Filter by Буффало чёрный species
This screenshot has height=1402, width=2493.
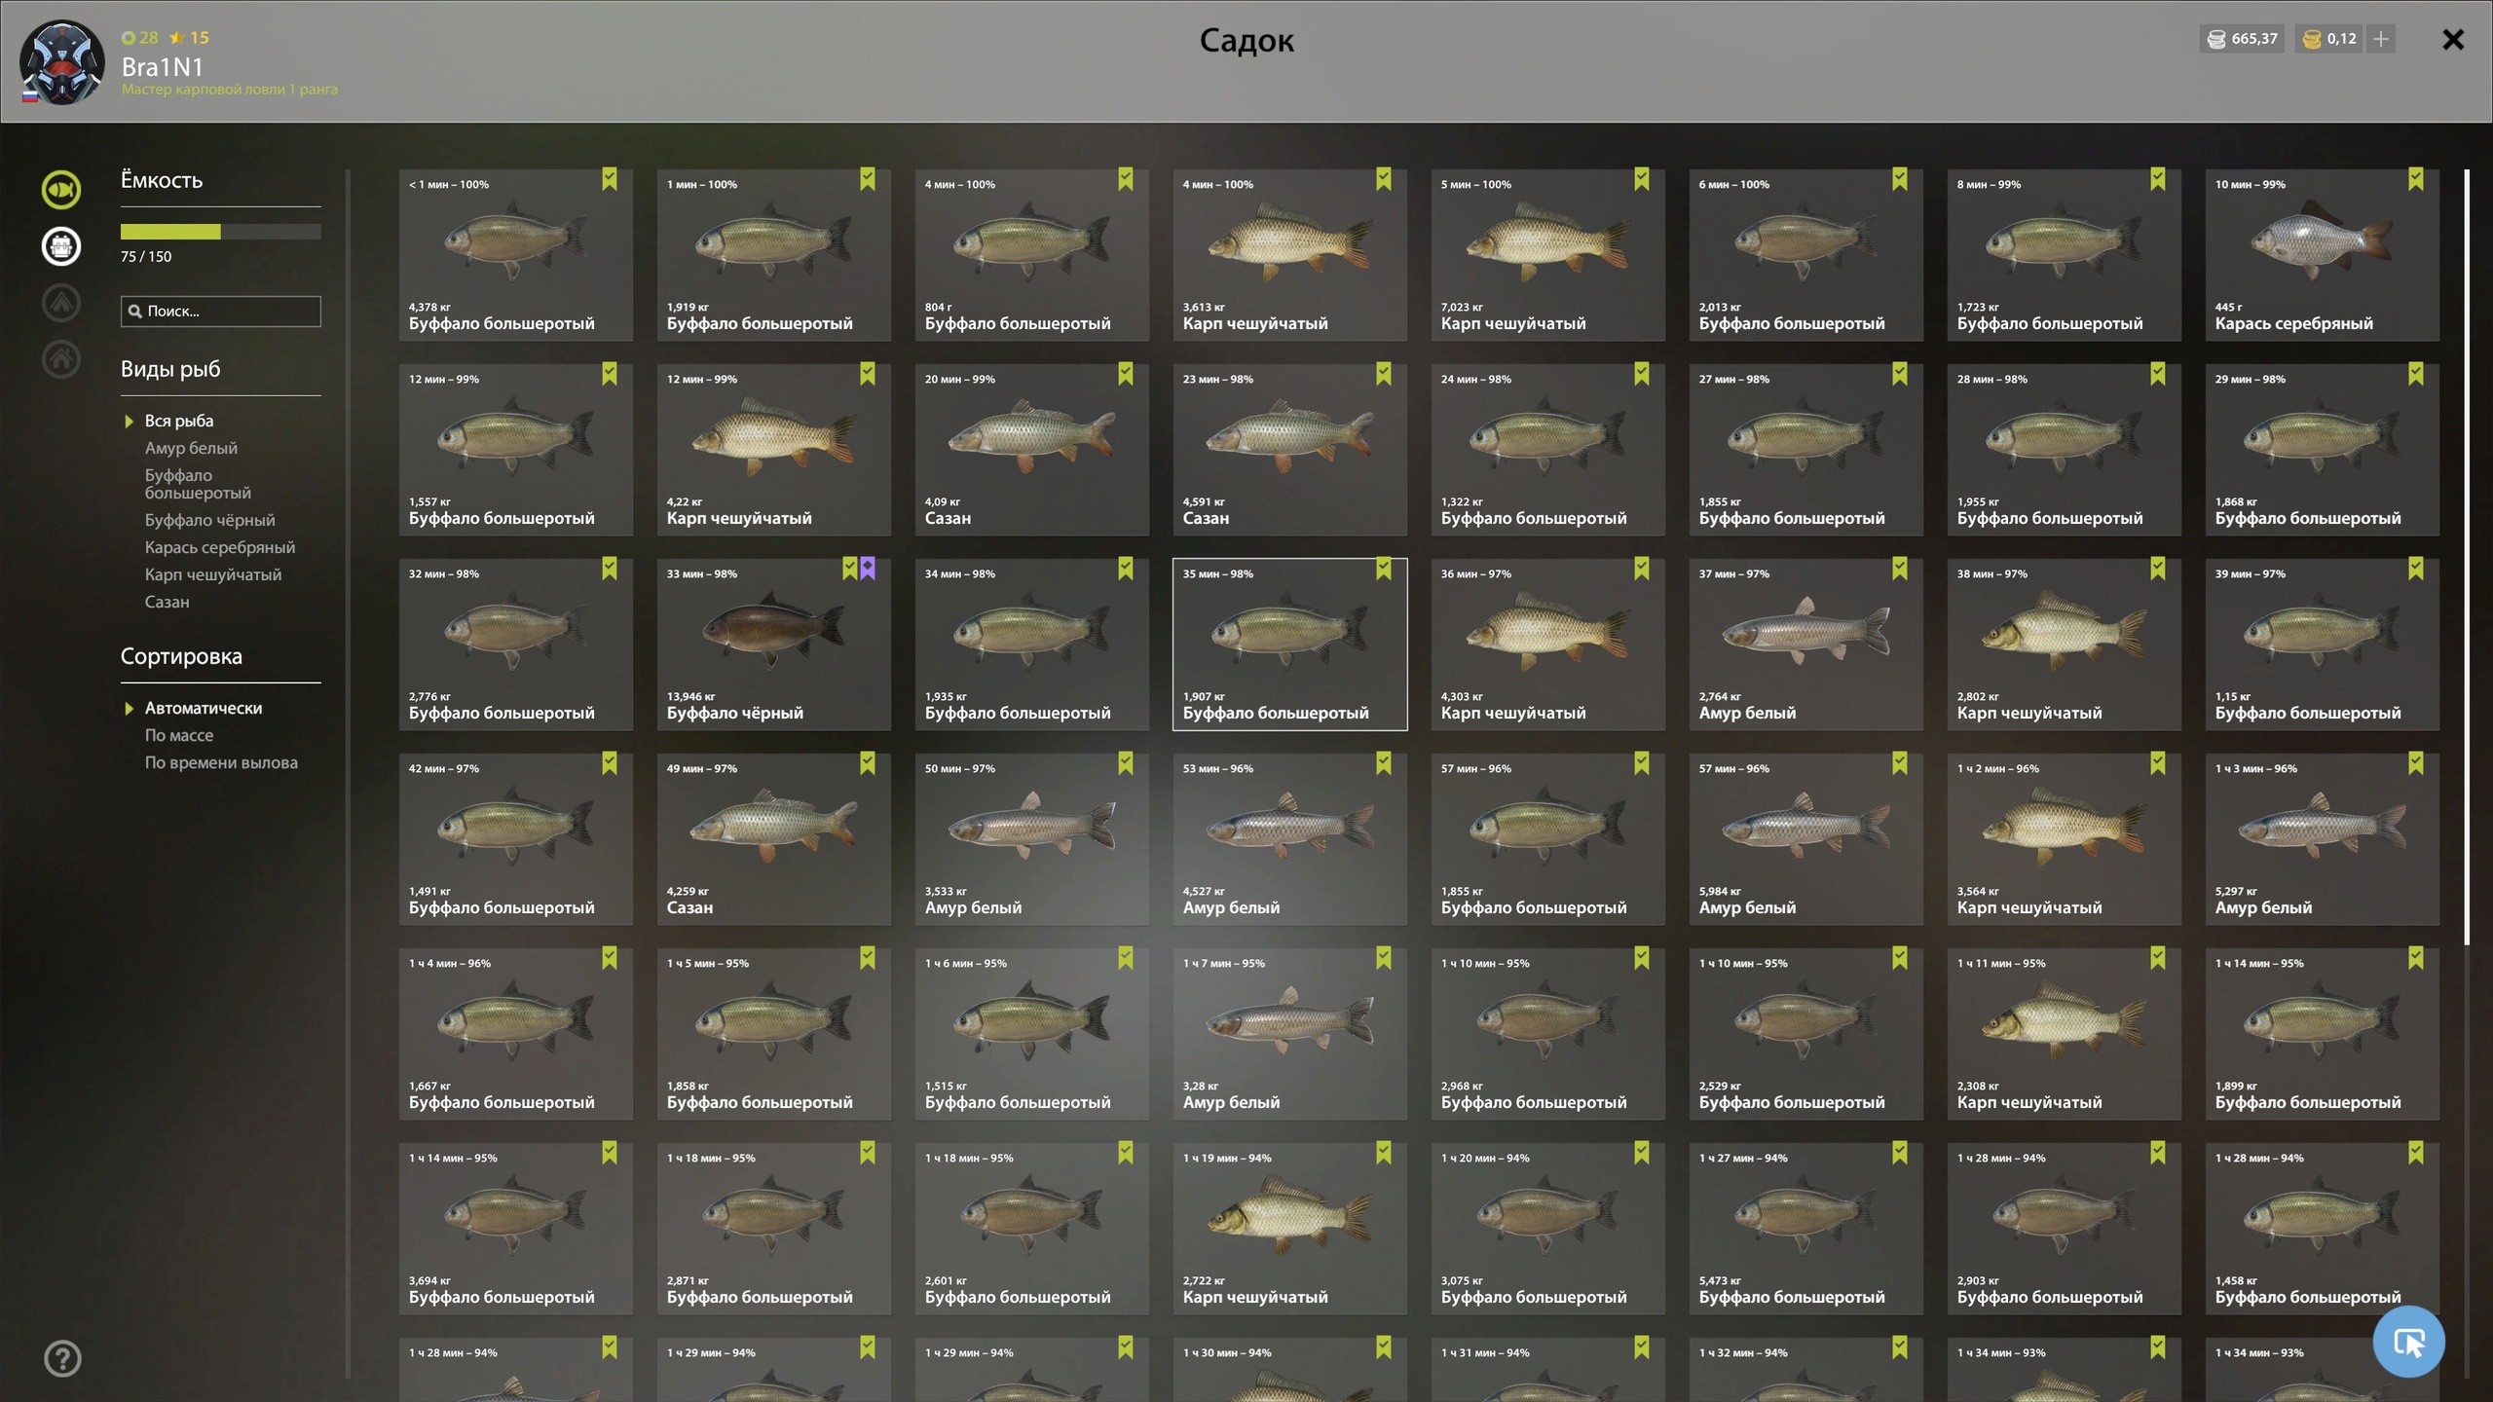point(209,520)
